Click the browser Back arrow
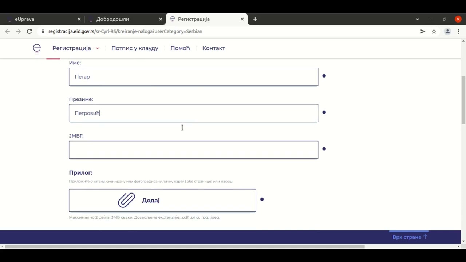466x262 pixels. 8,31
